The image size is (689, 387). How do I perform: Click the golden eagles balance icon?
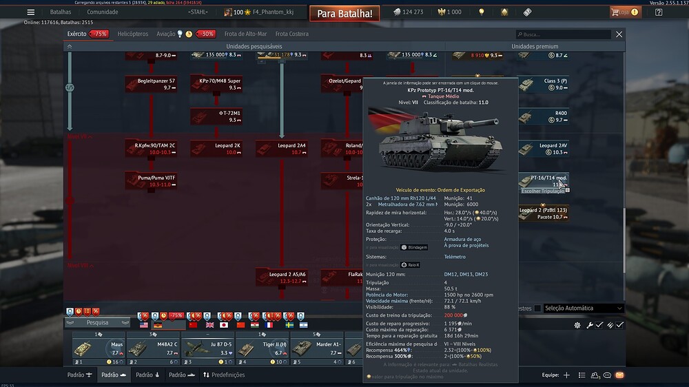tap(442, 12)
